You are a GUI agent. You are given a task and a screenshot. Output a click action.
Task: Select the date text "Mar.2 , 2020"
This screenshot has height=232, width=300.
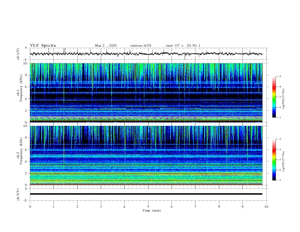click(106, 45)
